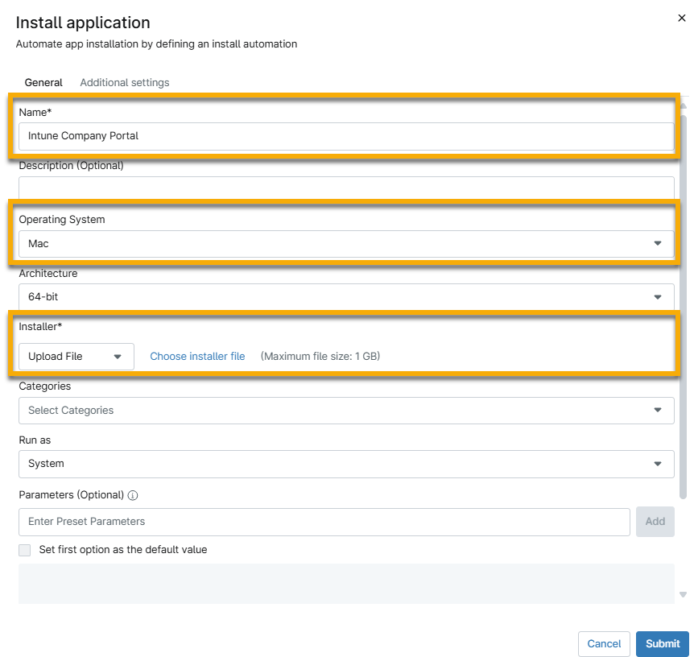Click the Description (Optional) text field
The width and height of the screenshot is (694, 657).
(x=346, y=188)
